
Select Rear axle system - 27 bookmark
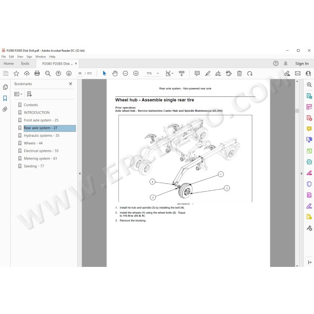click(50, 128)
